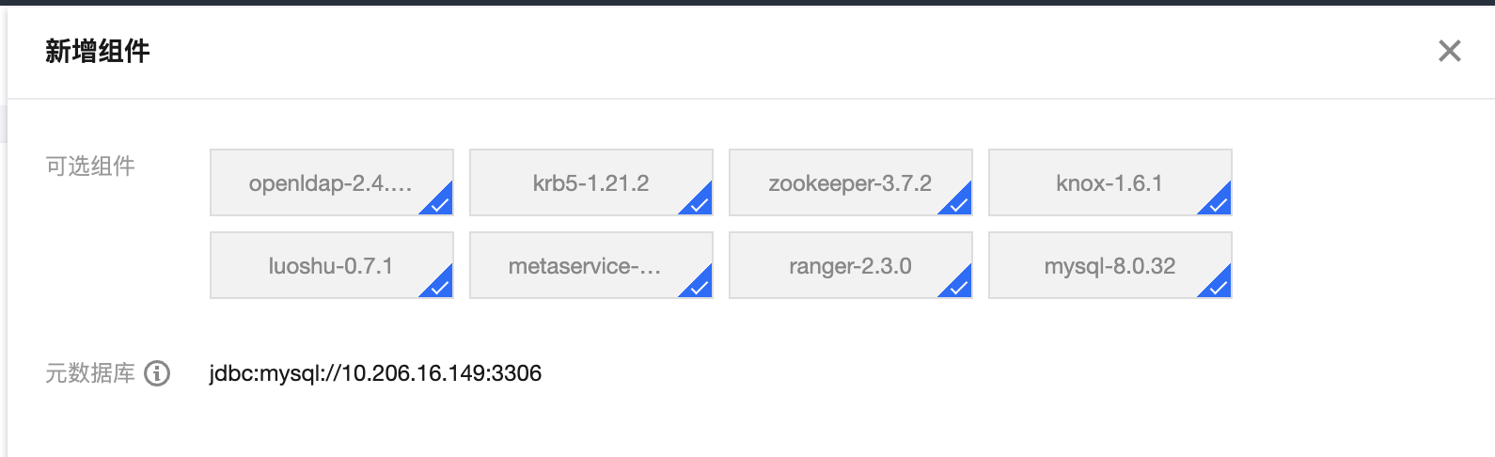Deselect the openldap-2.4 component tile
Image resolution: width=1495 pixels, height=457 pixels.
click(331, 182)
